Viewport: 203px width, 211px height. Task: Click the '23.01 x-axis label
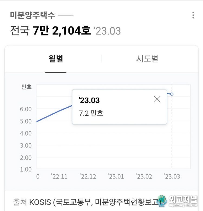pyautogui.click(x=116, y=176)
